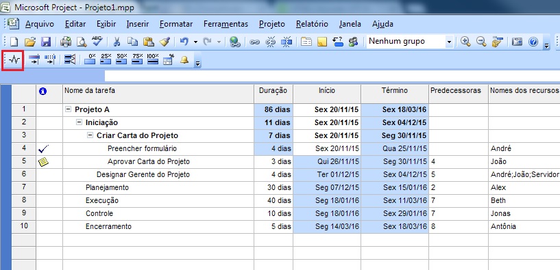Add a task note with yellow note icon
Image resolution: width=560 pixels, height=270 pixels.
click(322, 42)
